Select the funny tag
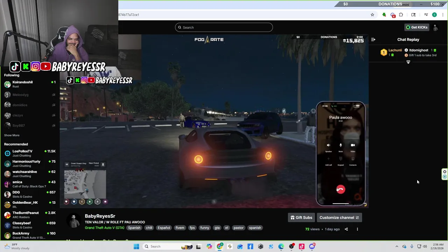The image size is (448, 252). pyautogui.click(x=205, y=228)
